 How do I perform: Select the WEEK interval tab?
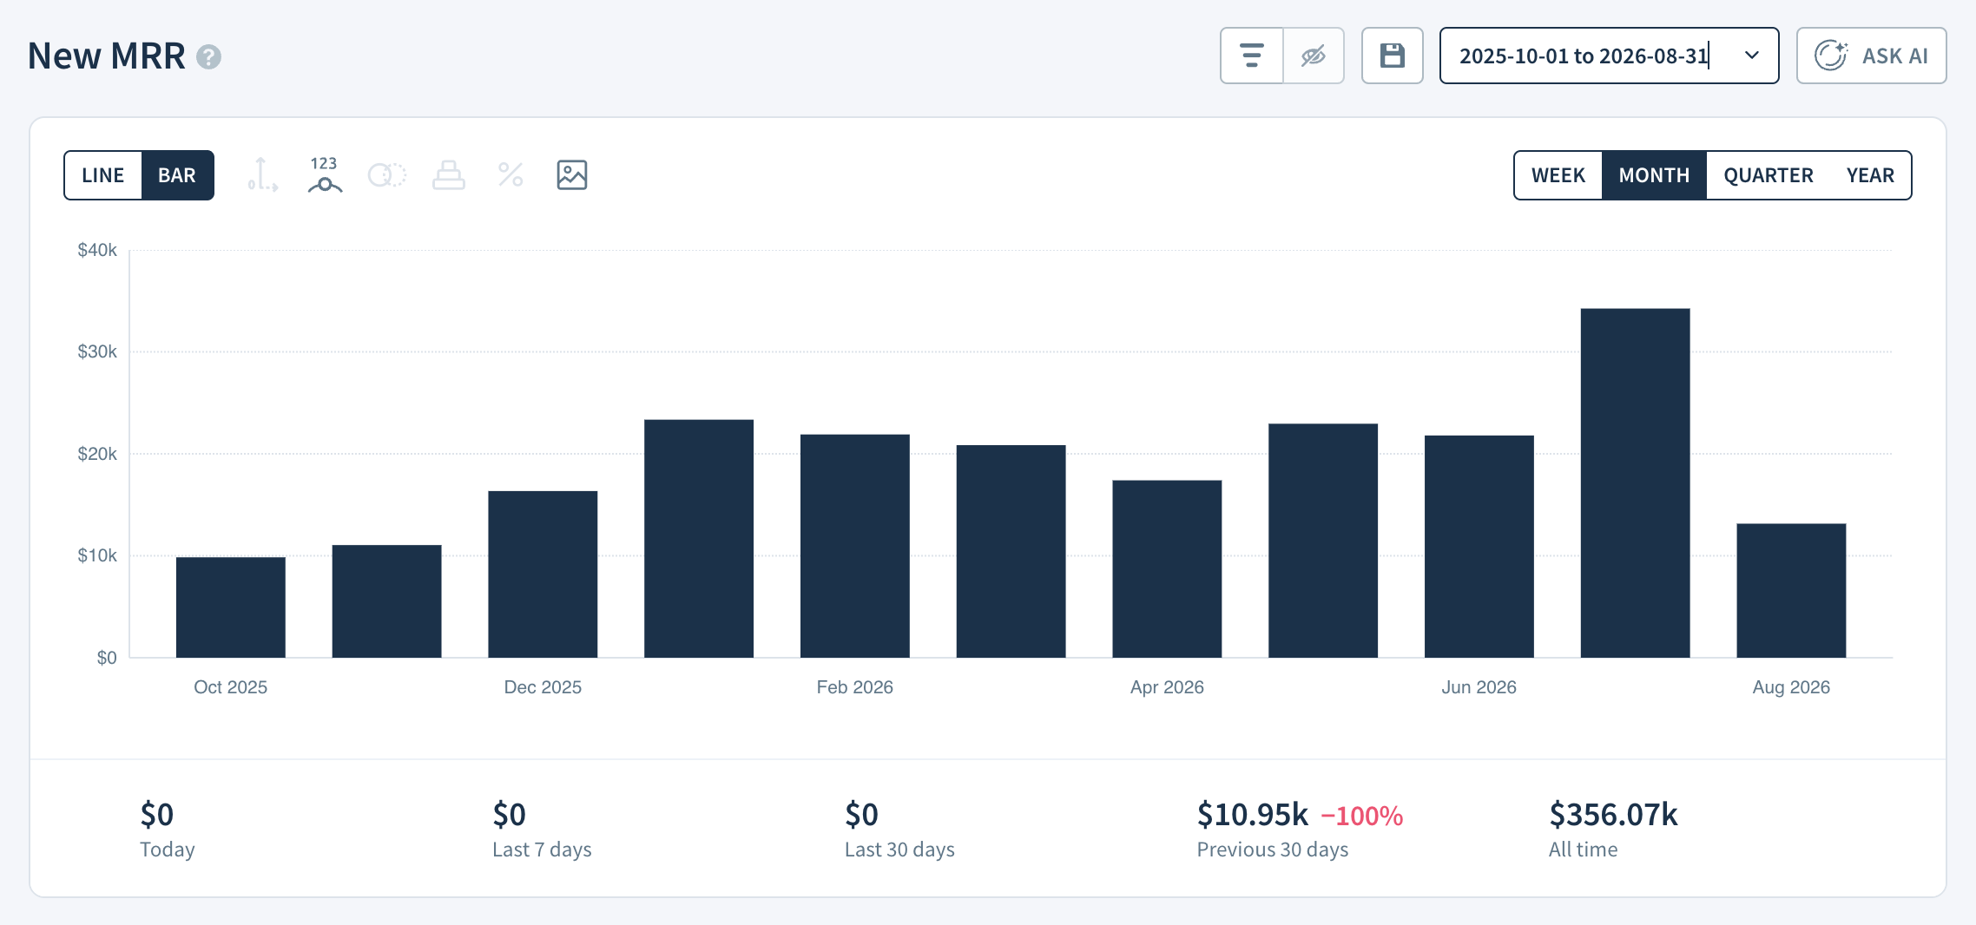coord(1558,175)
